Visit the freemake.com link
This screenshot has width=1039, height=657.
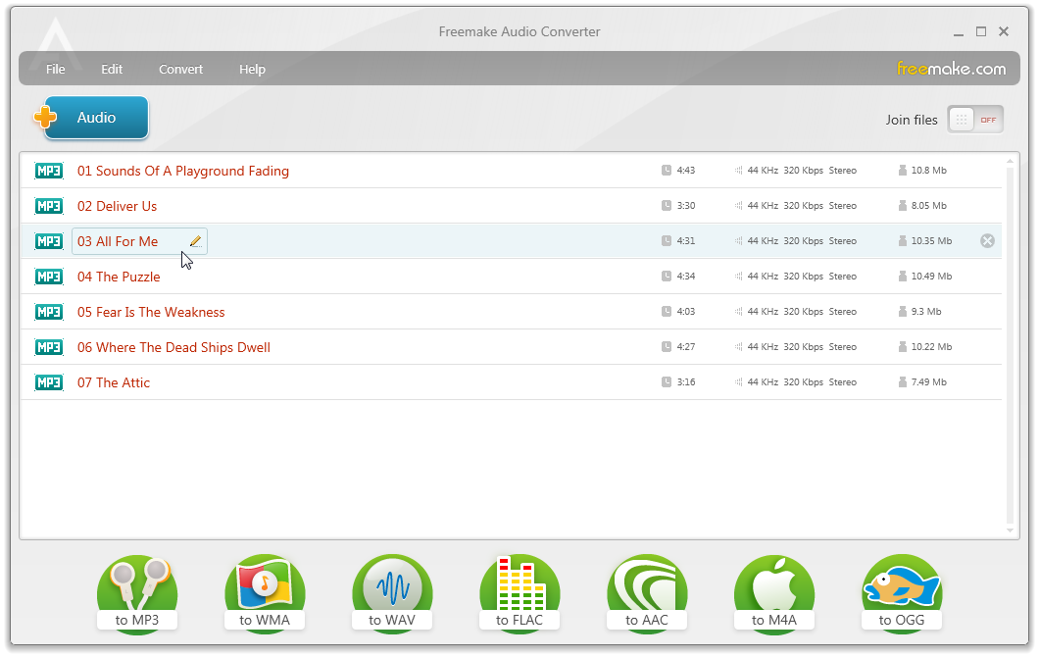tap(953, 69)
